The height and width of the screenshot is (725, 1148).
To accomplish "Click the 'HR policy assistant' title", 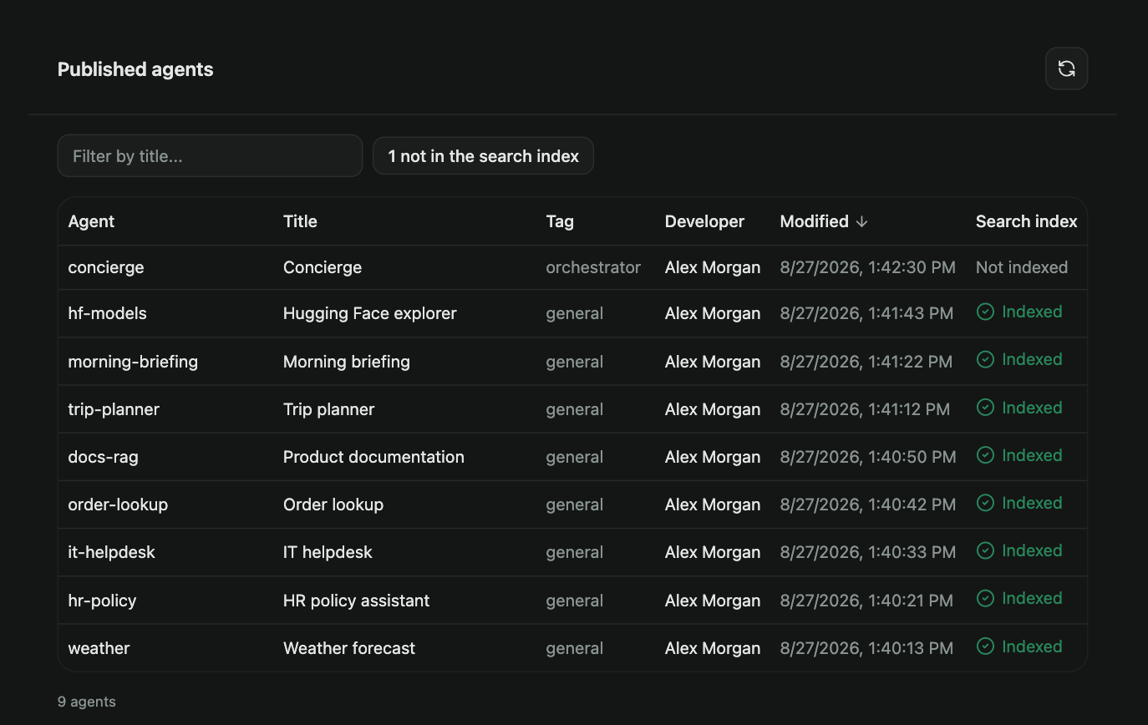I will click(x=357, y=601).
